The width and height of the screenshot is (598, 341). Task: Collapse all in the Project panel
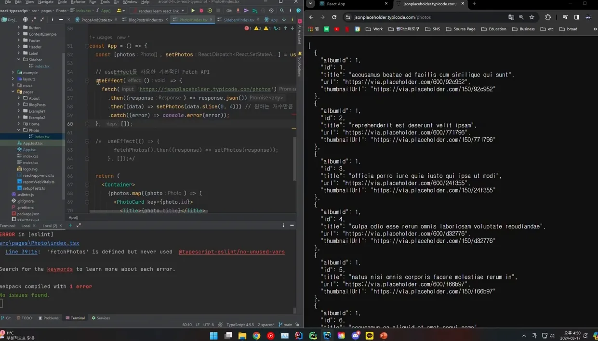coord(42,20)
